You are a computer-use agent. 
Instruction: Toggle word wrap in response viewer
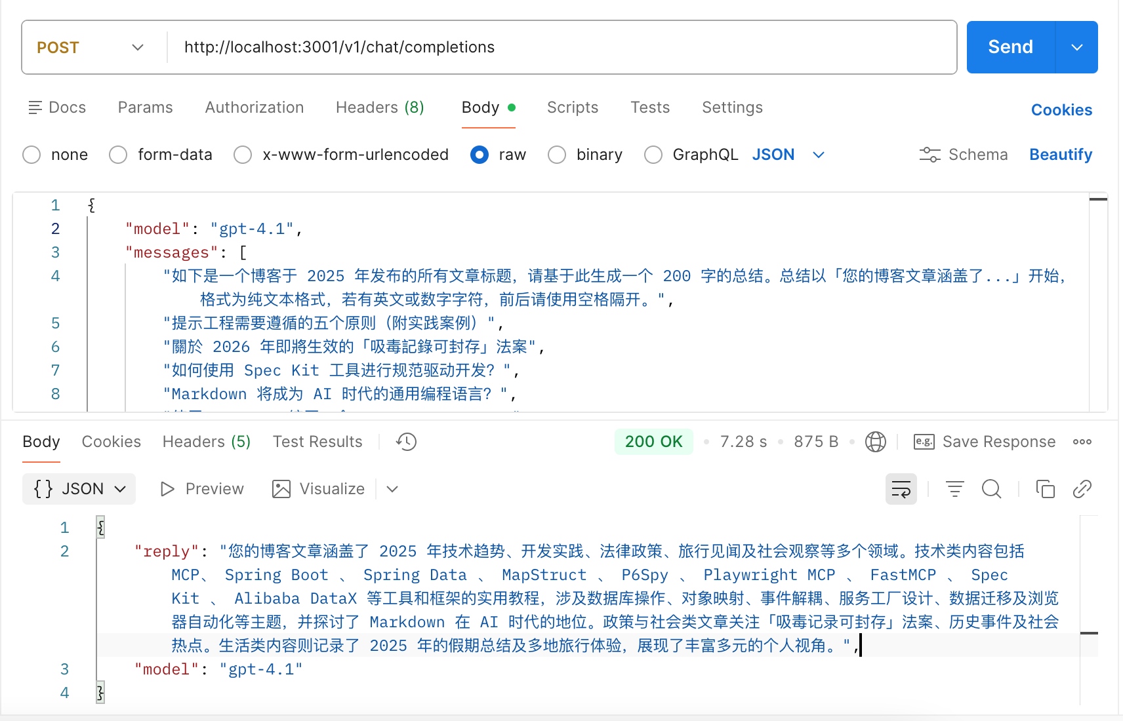901,489
